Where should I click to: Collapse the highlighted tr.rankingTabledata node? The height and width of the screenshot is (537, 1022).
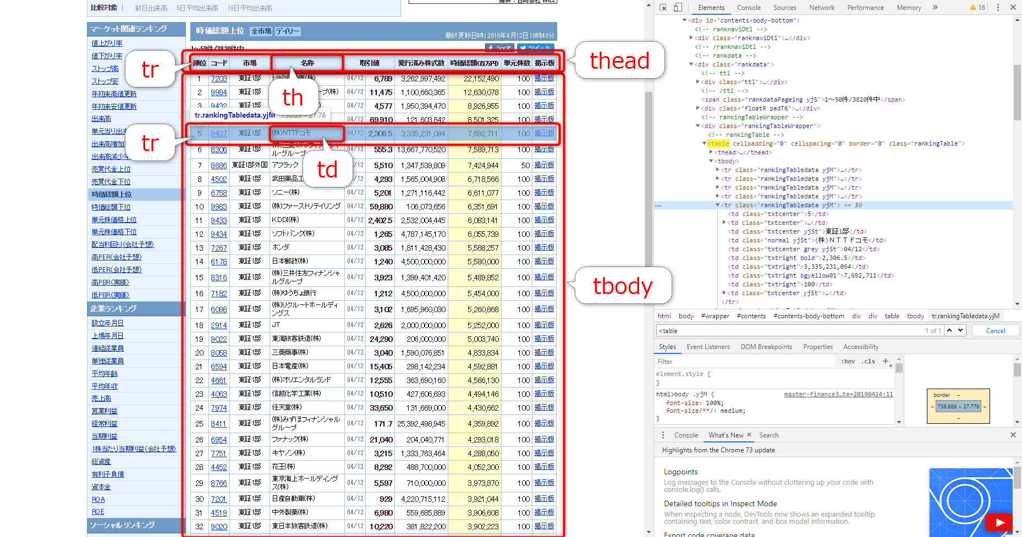[717, 205]
